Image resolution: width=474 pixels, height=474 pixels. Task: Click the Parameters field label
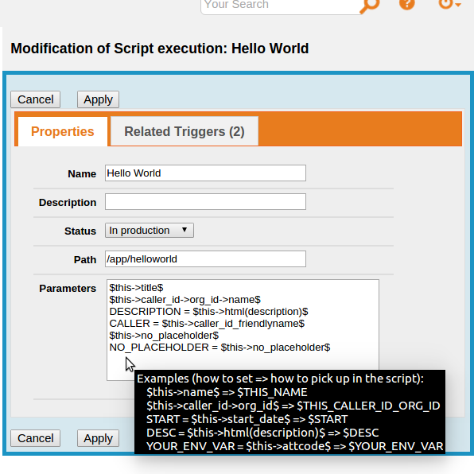click(68, 289)
